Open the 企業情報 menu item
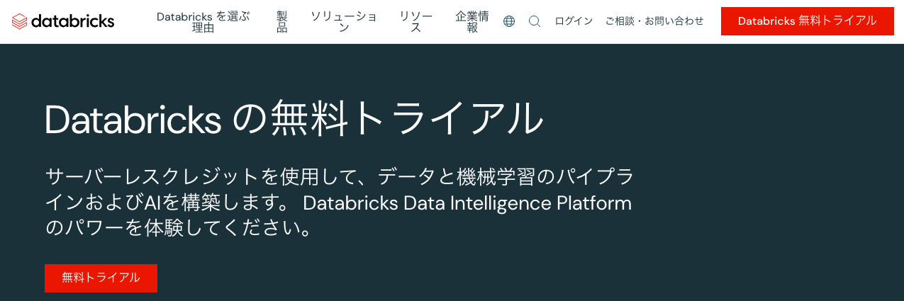The image size is (904, 301). (x=472, y=22)
